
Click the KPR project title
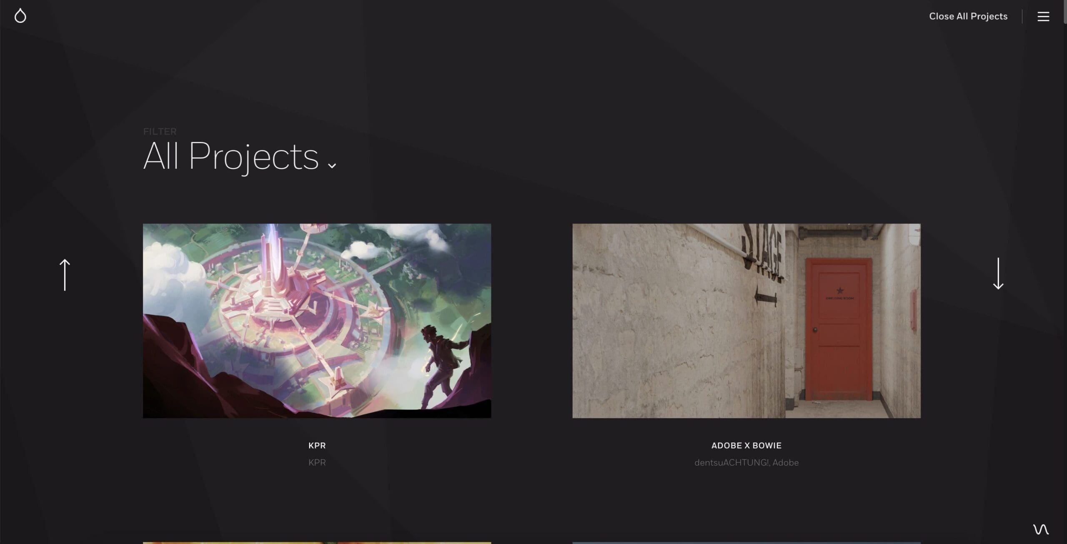[317, 445]
